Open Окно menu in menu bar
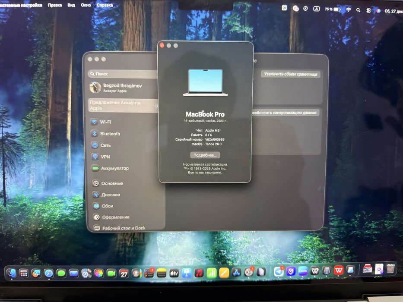 pyautogui.click(x=86, y=5)
